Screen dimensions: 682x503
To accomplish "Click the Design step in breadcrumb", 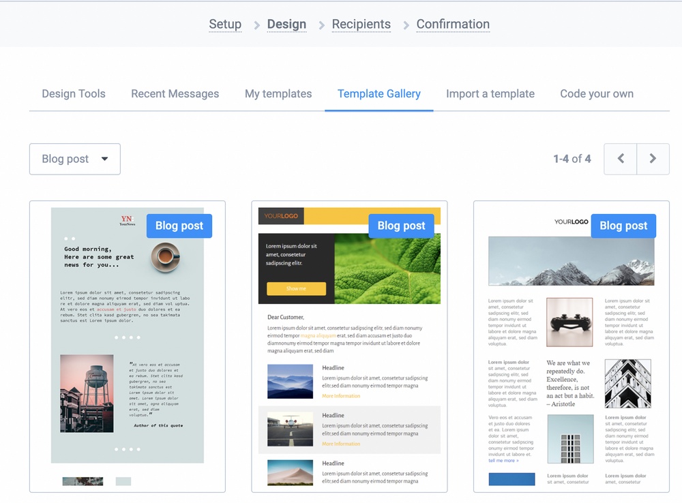I will pyautogui.click(x=286, y=25).
